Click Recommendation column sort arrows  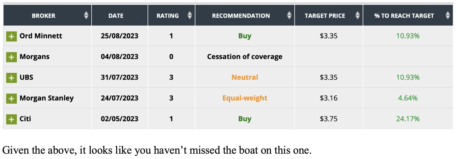(x=289, y=15)
